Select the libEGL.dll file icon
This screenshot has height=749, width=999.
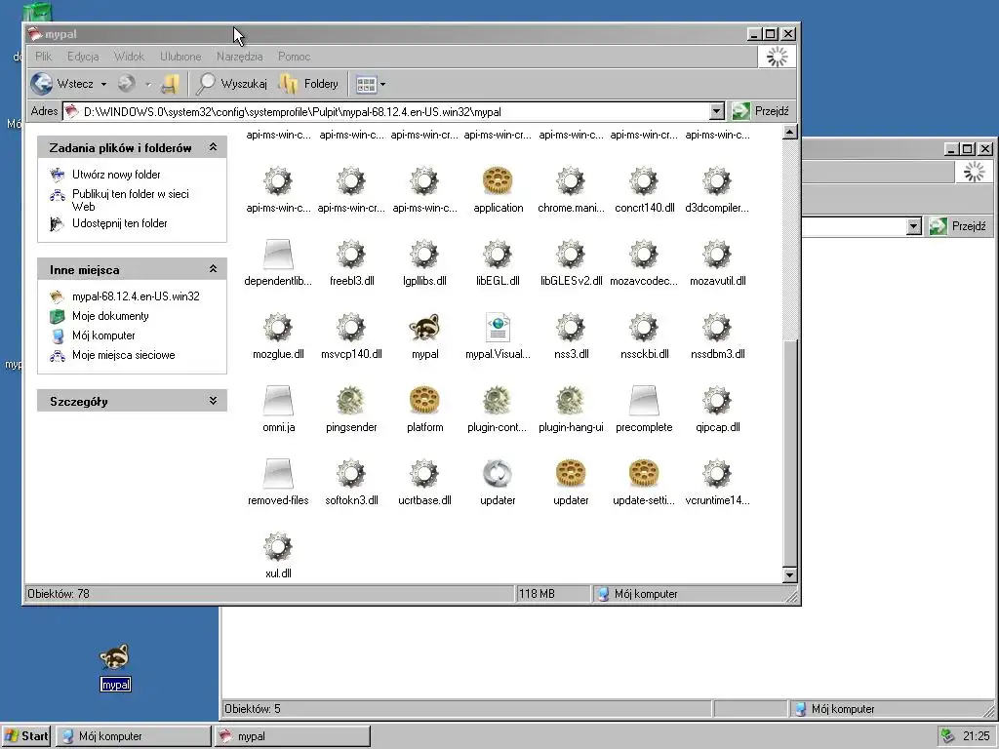[x=498, y=255]
